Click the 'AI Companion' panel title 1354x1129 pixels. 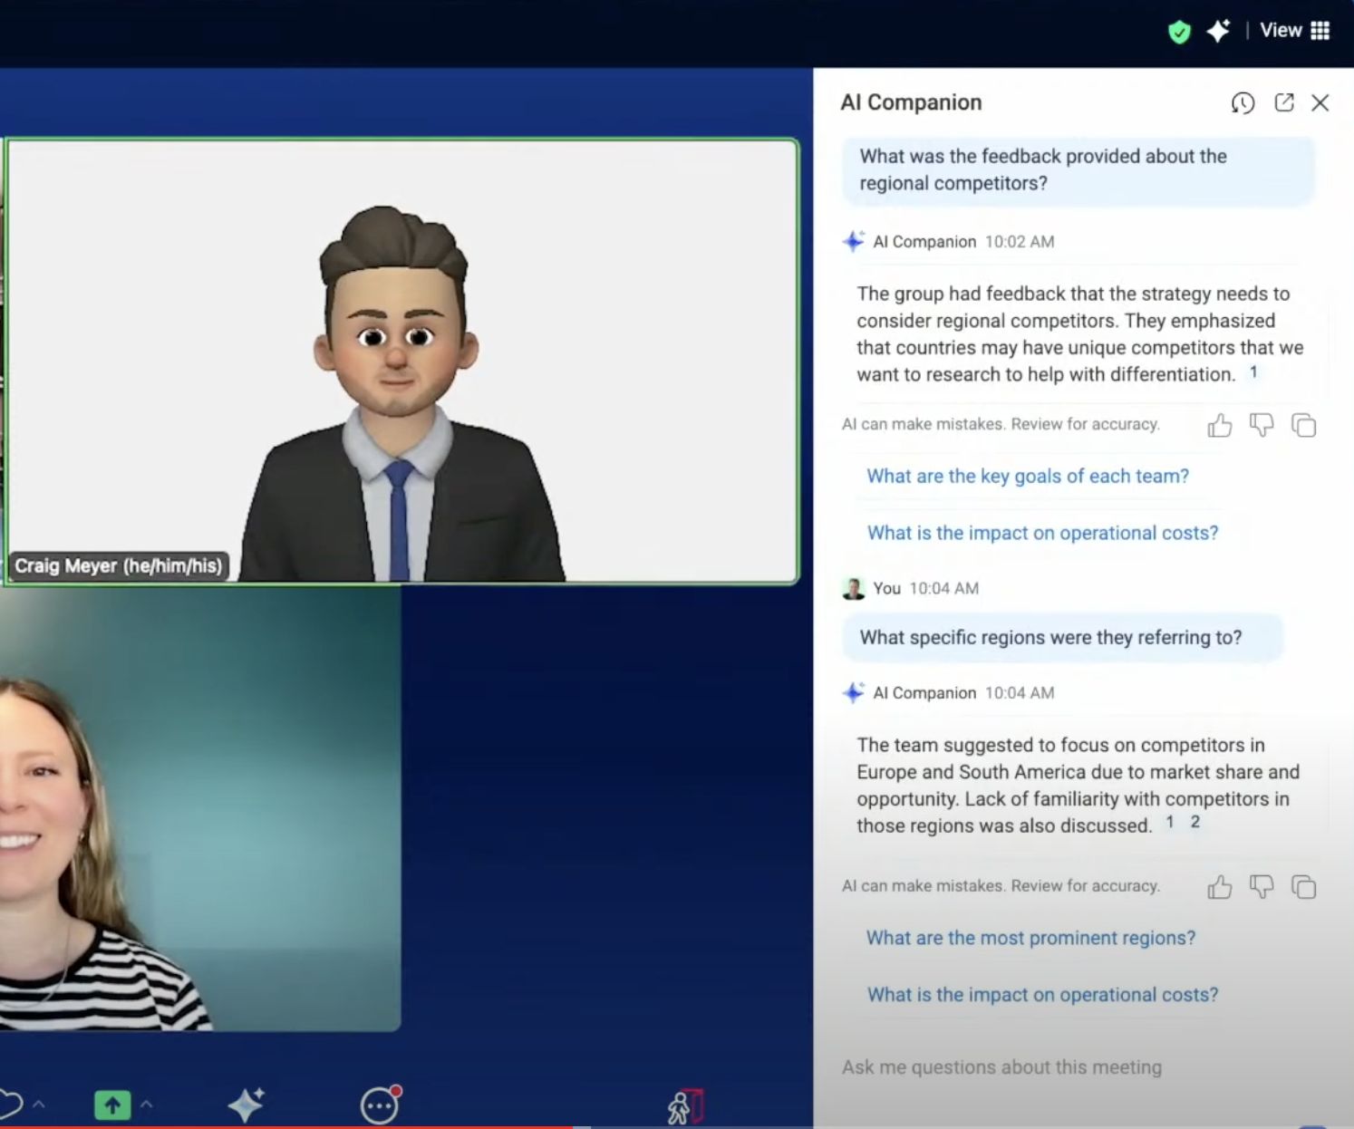[911, 102]
